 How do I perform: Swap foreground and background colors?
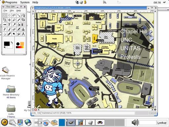click(12, 43)
